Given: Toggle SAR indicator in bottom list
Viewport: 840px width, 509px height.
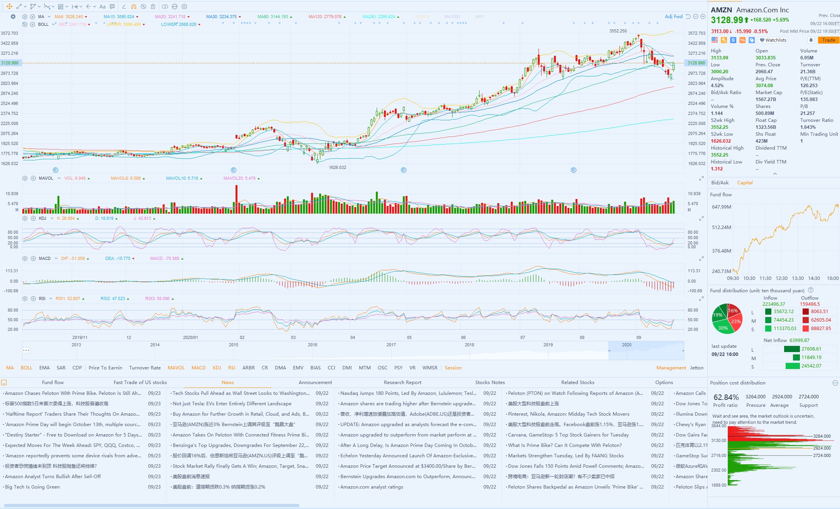Looking at the screenshot, I should (x=61, y=367).
